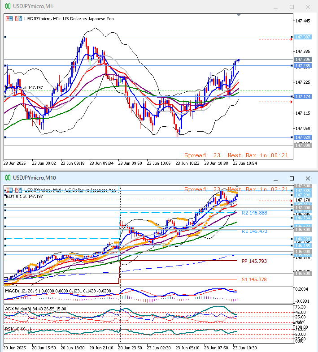This screenshot has width=318, height=352.
Task: Select the 147.285 price line label in M1
Action: click(x=303, y=65)
